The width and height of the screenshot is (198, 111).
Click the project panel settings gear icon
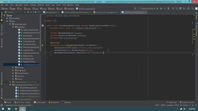point(36,12)
